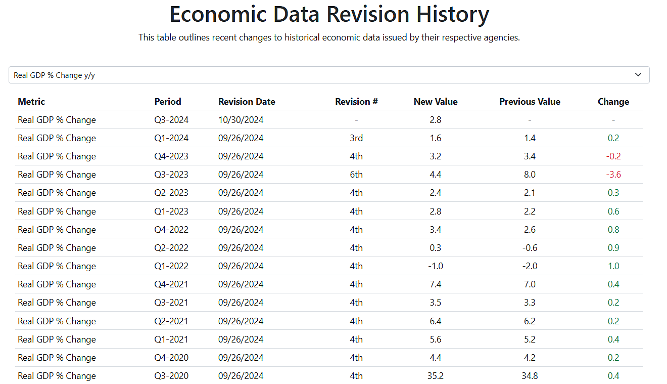Click the Previous Value column header
The width and height of the screenshot is (667, 384).
(530, 101)
